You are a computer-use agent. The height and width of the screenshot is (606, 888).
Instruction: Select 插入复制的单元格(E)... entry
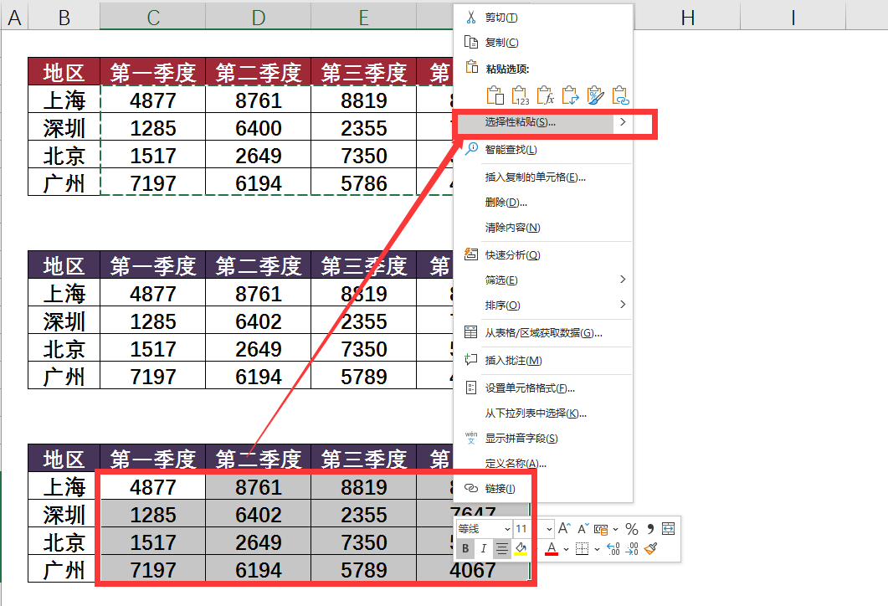click(x=543, y=177)
